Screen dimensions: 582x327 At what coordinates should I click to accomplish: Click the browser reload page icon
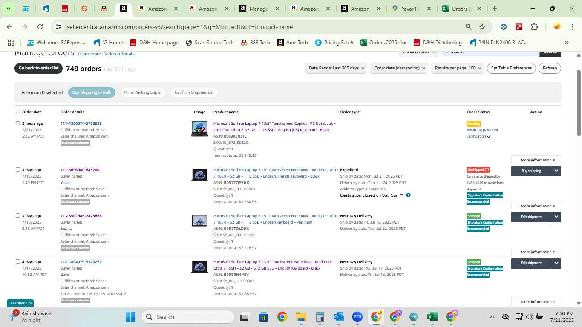(x=40, y=27)
